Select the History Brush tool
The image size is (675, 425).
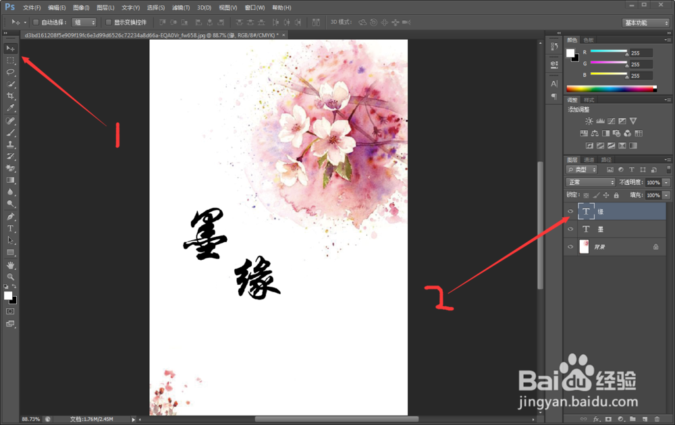10,156
